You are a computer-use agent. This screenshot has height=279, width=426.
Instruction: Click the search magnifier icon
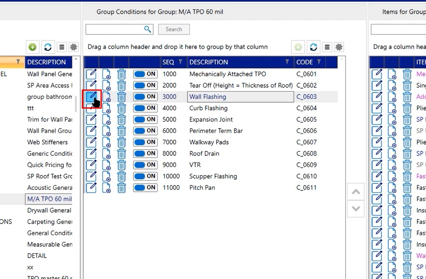pos(148,29)
